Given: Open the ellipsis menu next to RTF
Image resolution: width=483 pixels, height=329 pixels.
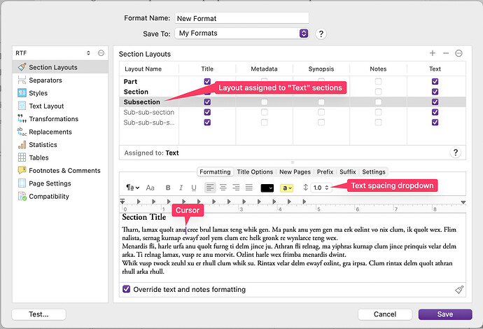Looking at the screenshot, I should pyautogui.click(x=101, y=53).
